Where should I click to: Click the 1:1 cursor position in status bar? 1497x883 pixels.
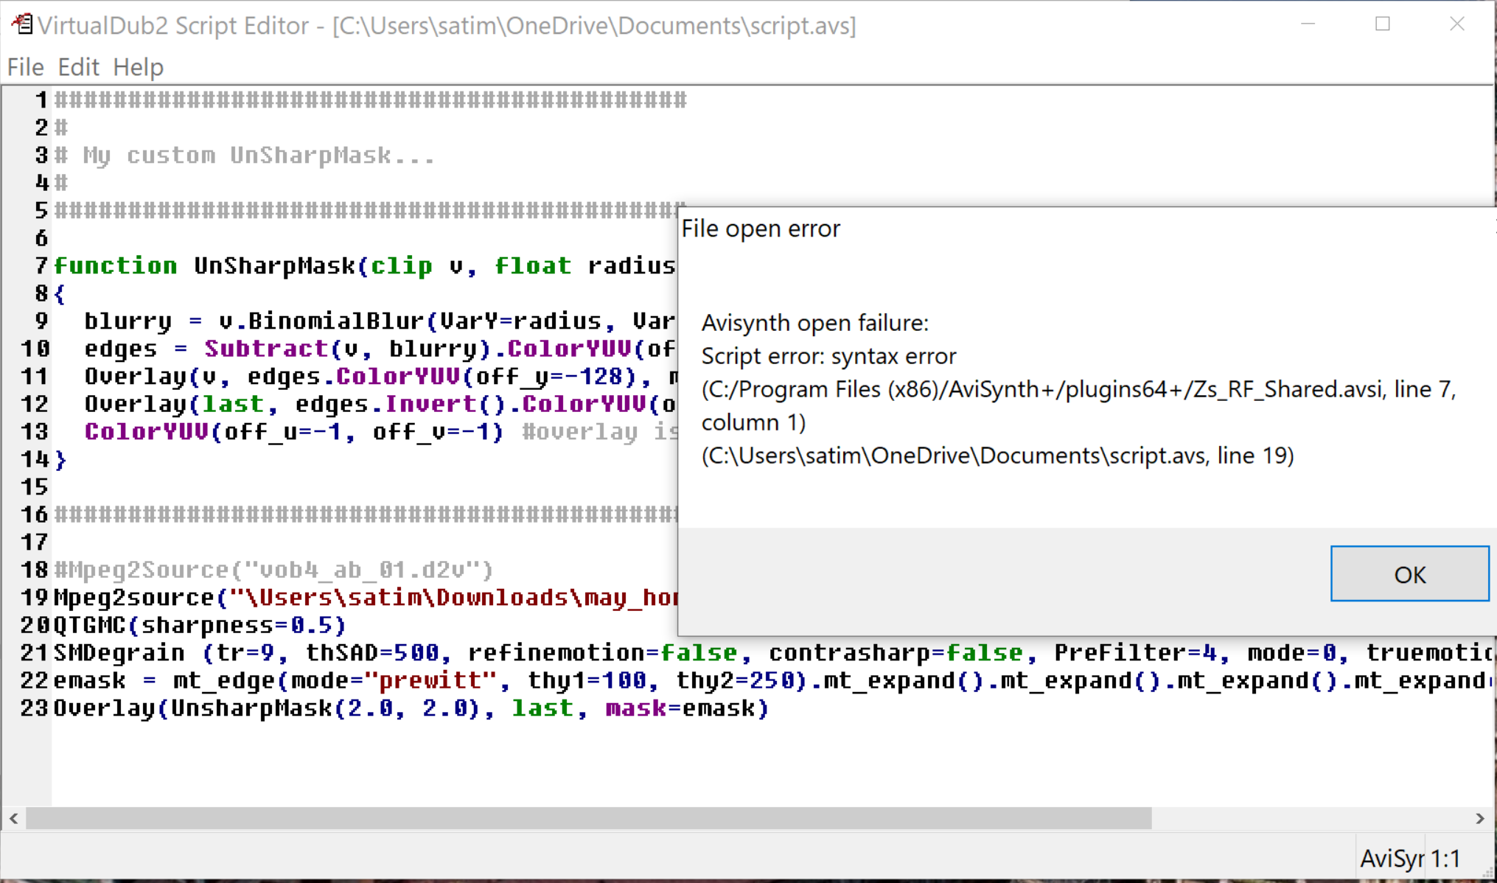coord(1445,859)
